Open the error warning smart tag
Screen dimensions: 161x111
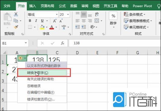[22, 58]
